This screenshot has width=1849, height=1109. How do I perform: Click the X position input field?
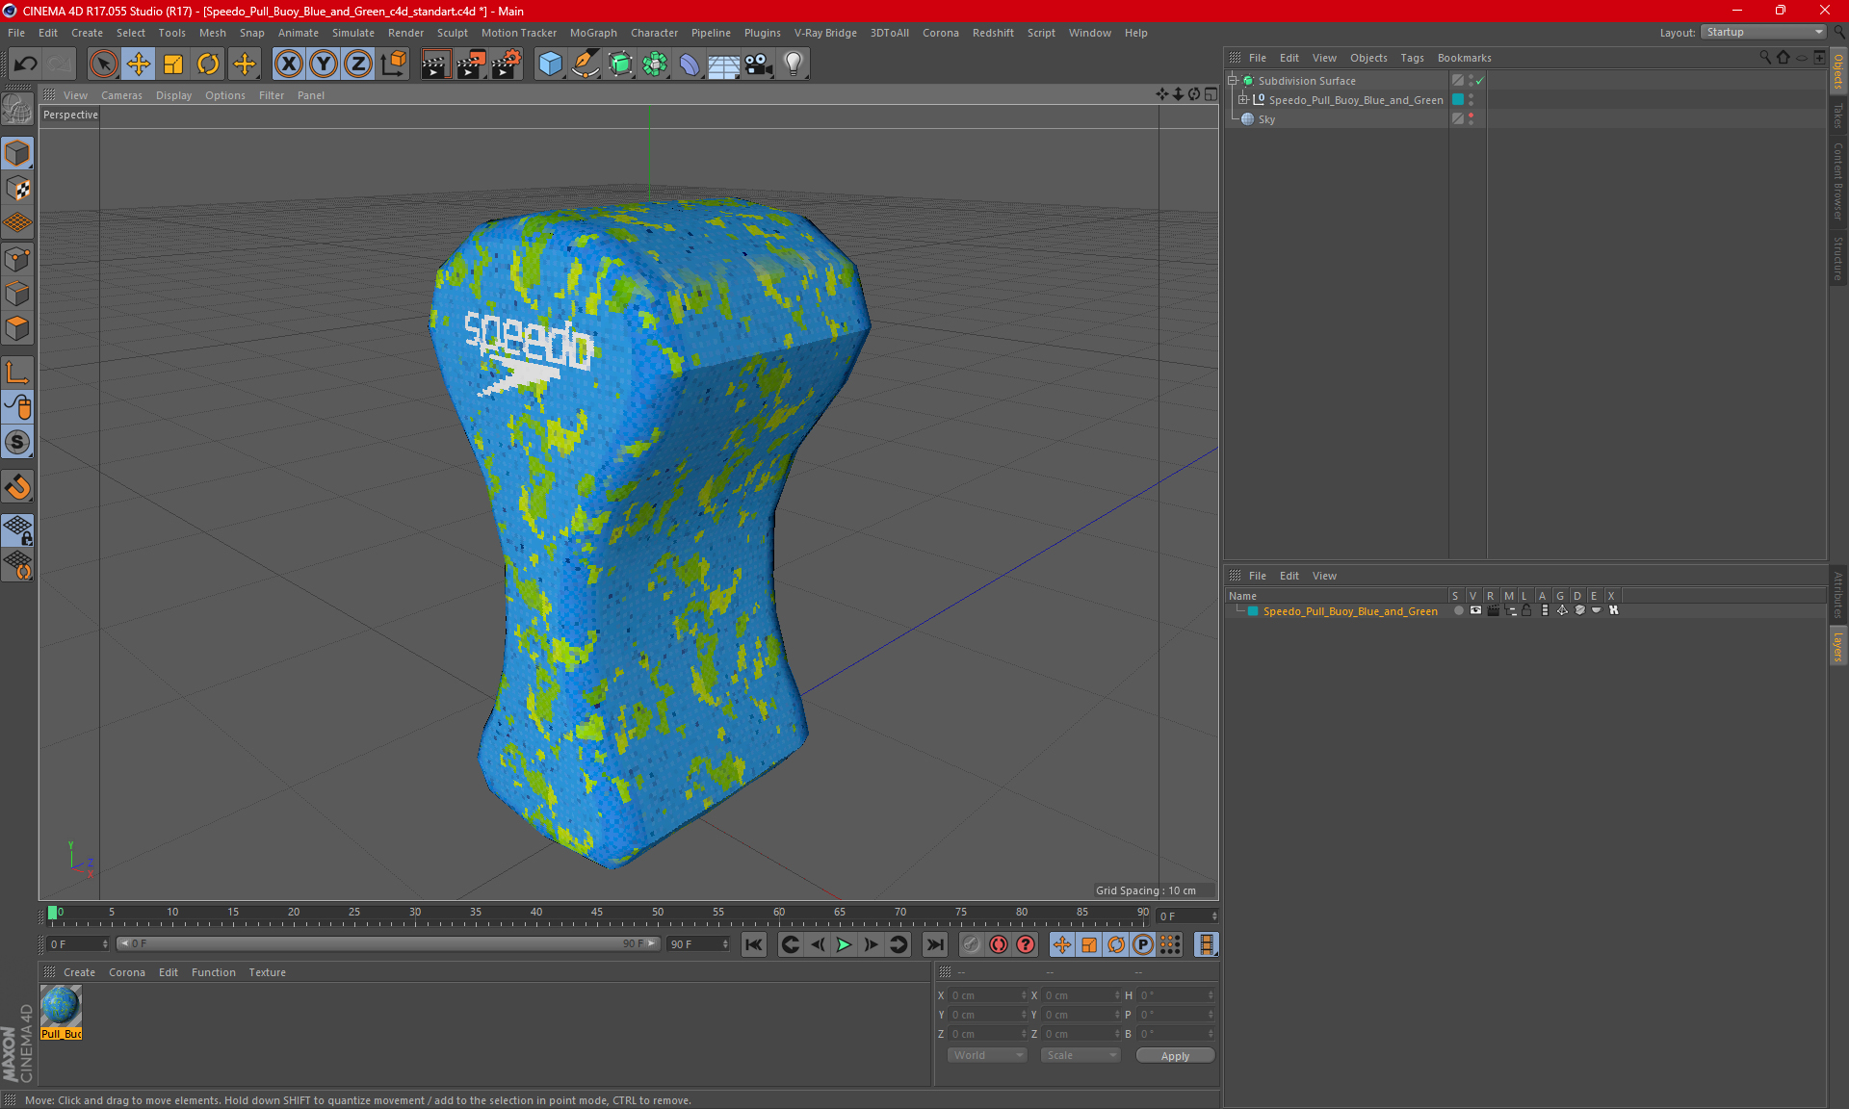click(x=987, y=995)
